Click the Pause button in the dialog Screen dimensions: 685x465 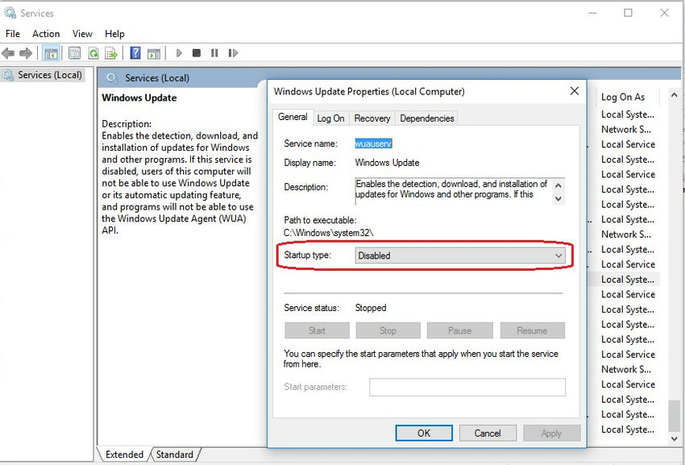click(459, 330)
